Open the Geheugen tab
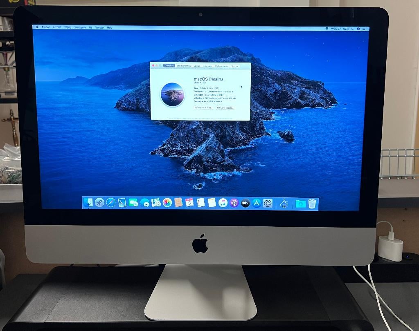This screenshot has width=419, height=331. click(x=208, y=66)
